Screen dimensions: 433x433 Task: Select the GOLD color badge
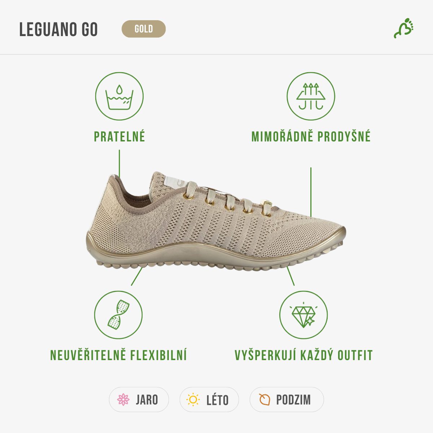click(x=144, y=29)
